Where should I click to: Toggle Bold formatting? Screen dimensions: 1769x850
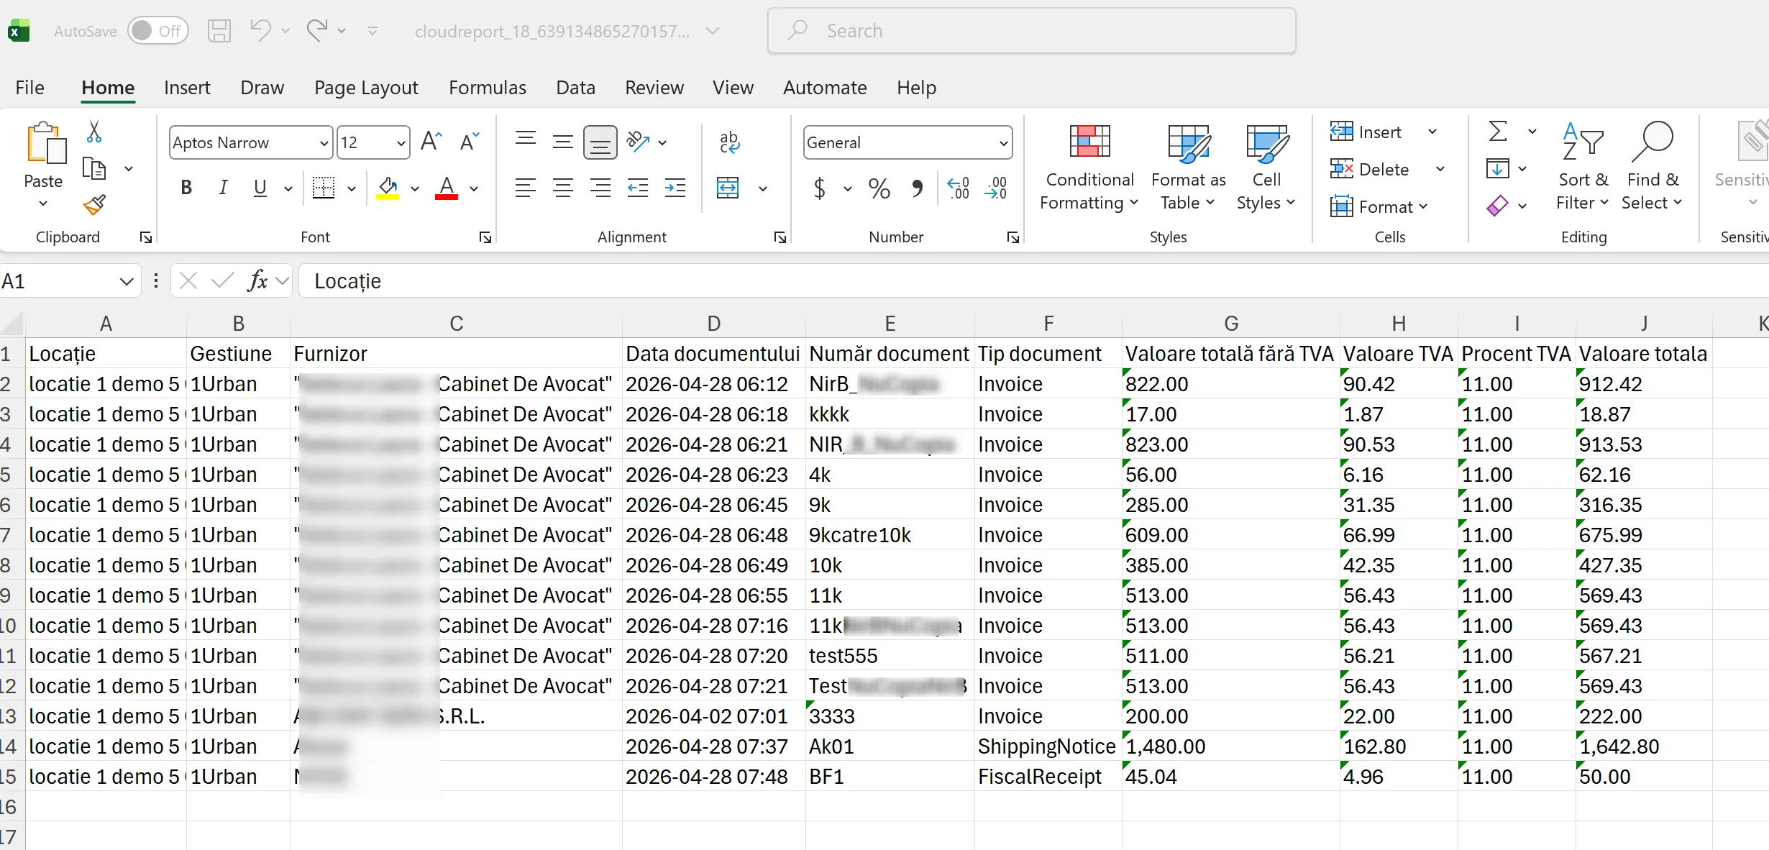coord(186,188)
